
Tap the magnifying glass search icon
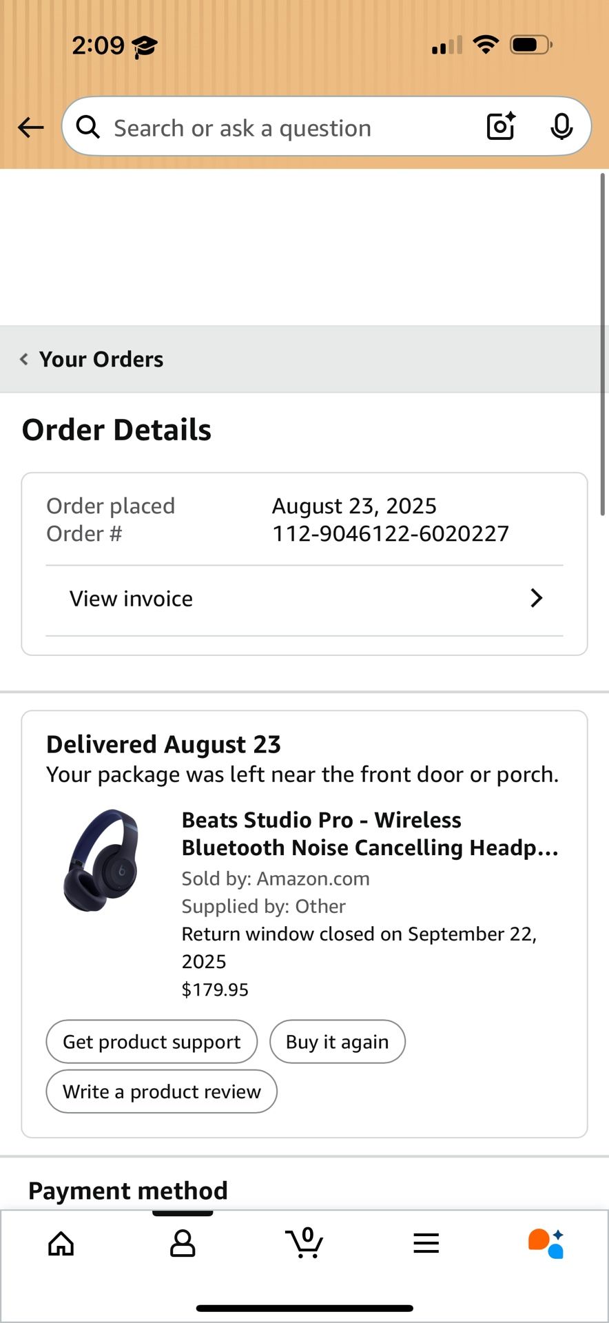point(87,127)
